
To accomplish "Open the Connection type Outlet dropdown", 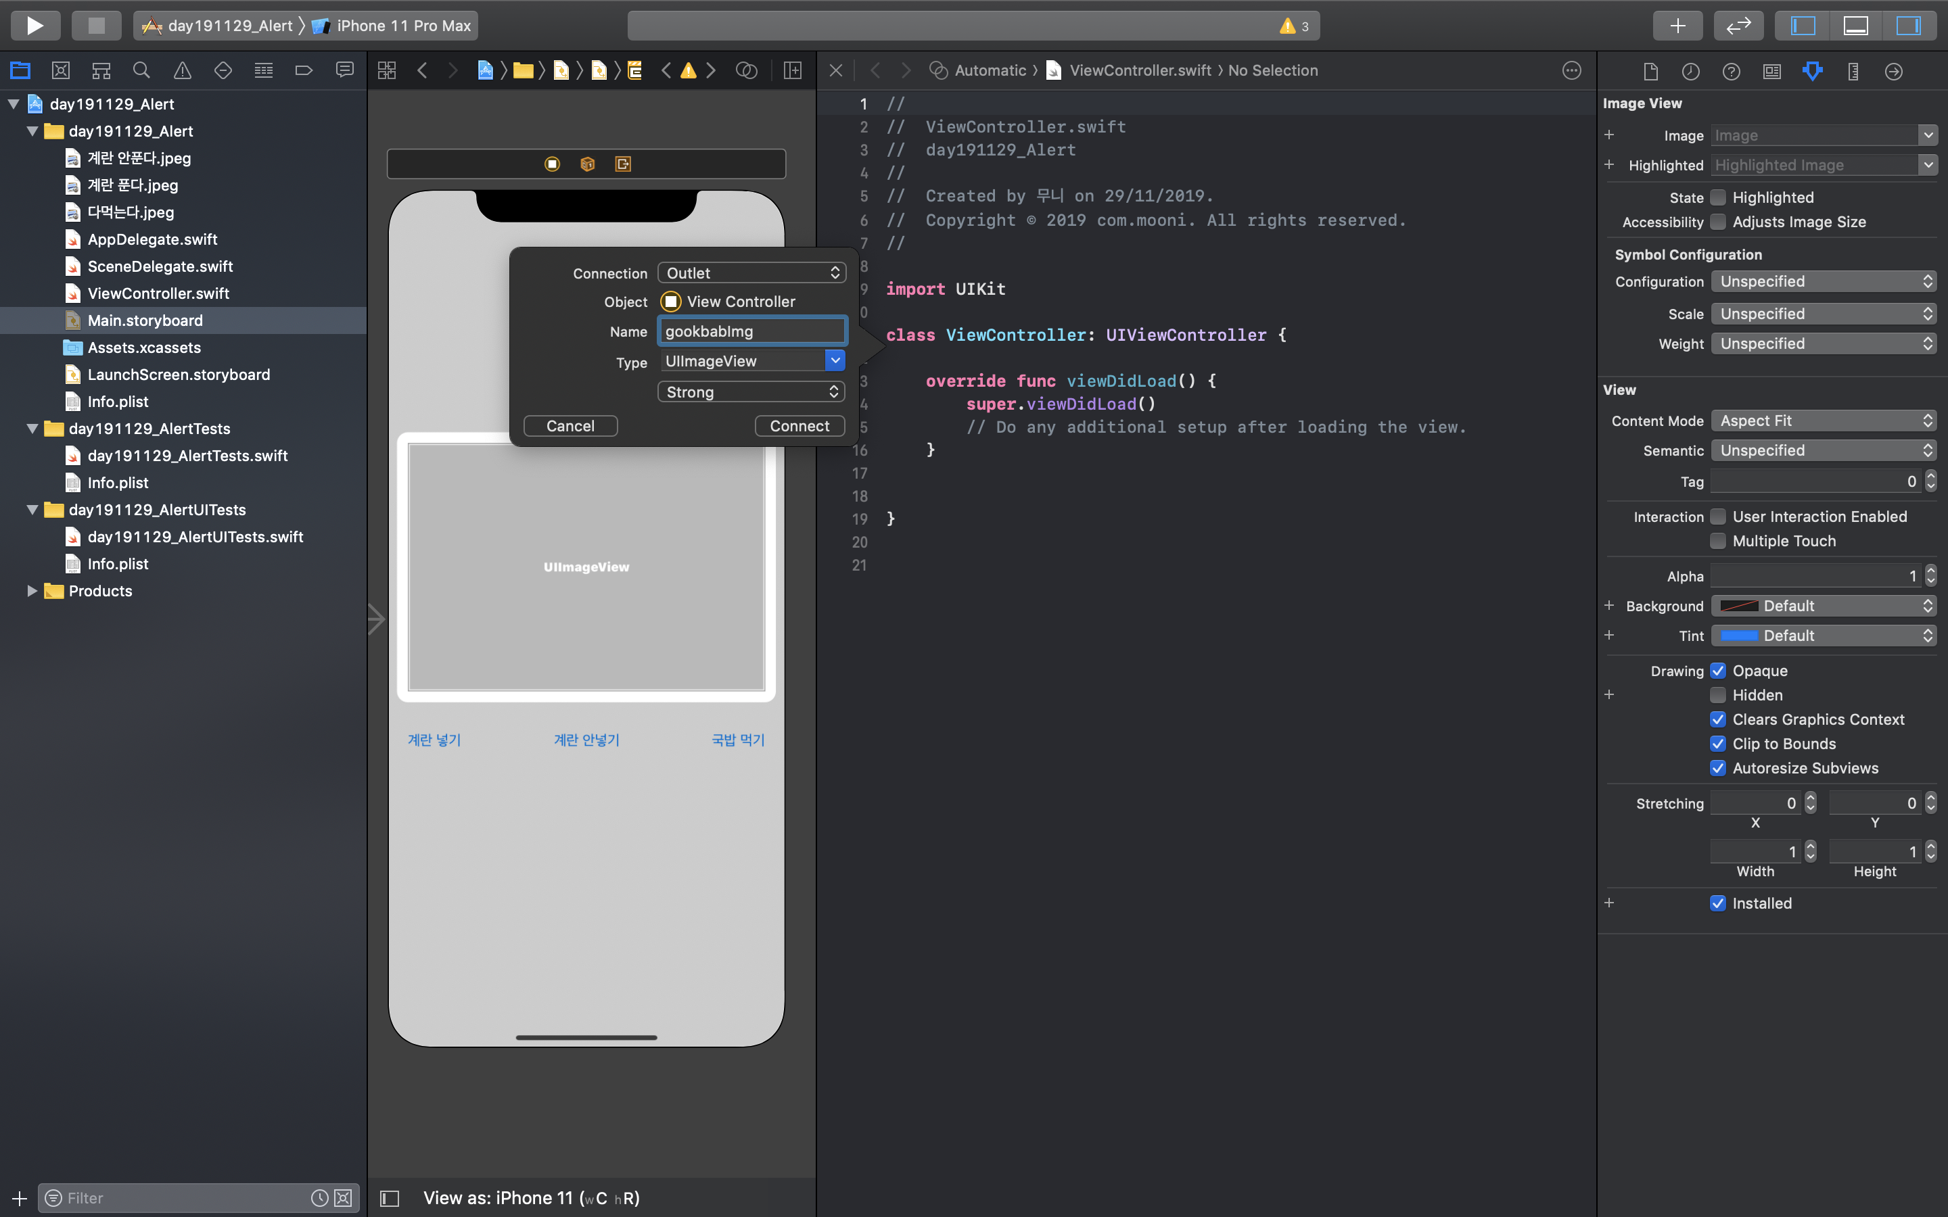I will coord(751,273).
